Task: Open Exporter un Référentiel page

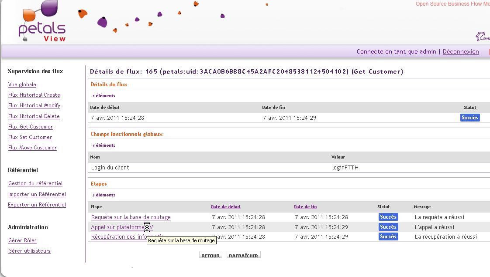Action: click(37, 205)
